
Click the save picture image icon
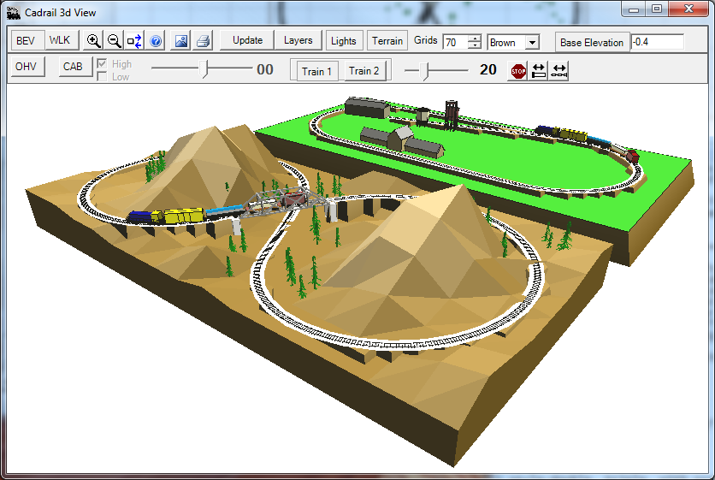click(x=181, y=41)
